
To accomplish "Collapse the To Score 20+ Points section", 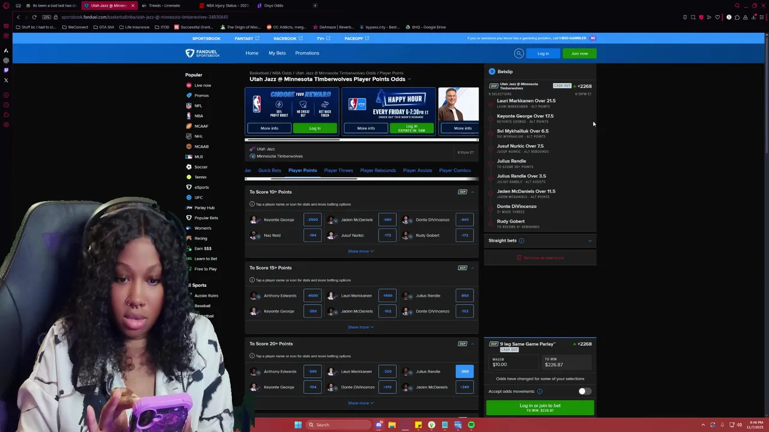I will click(472, 344).
